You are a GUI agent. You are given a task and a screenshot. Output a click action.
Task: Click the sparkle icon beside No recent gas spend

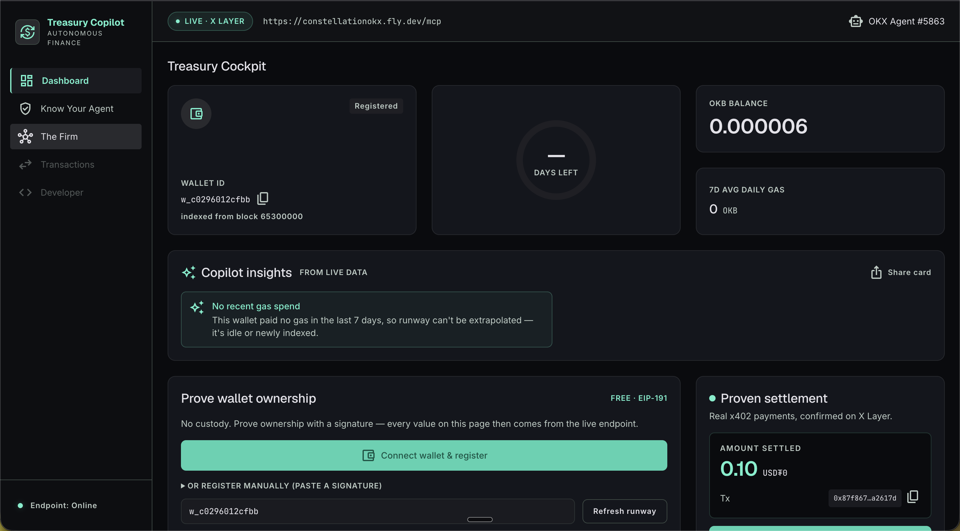(x=197, y=307)
